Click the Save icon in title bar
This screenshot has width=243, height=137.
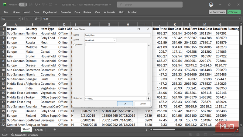coord(30,5)
